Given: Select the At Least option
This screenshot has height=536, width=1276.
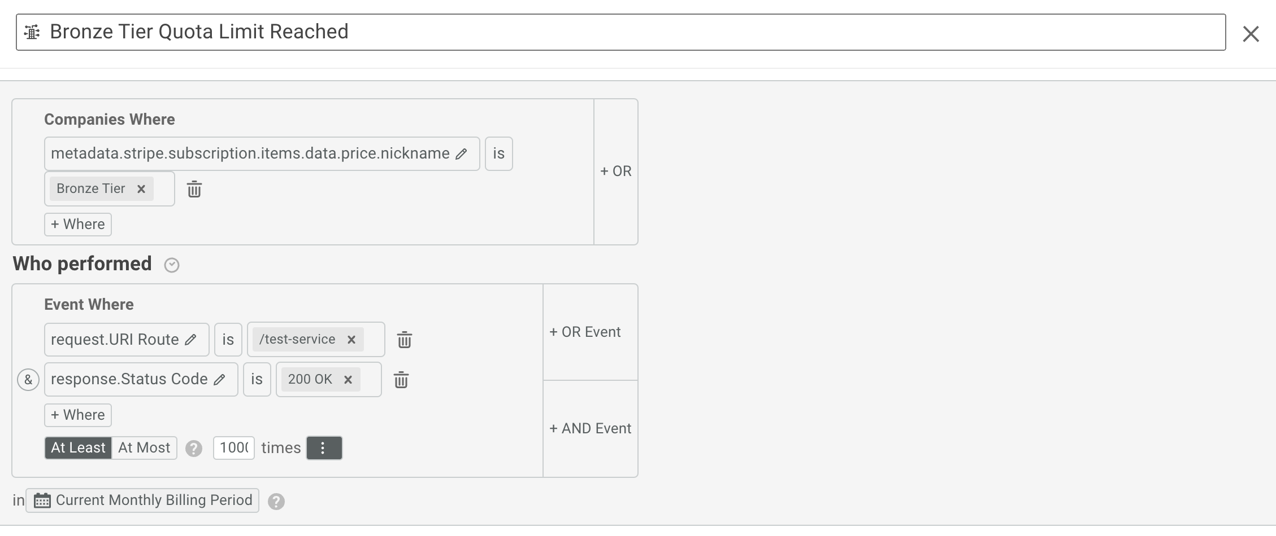Looking at the screenshot, I should coord(78,448).
